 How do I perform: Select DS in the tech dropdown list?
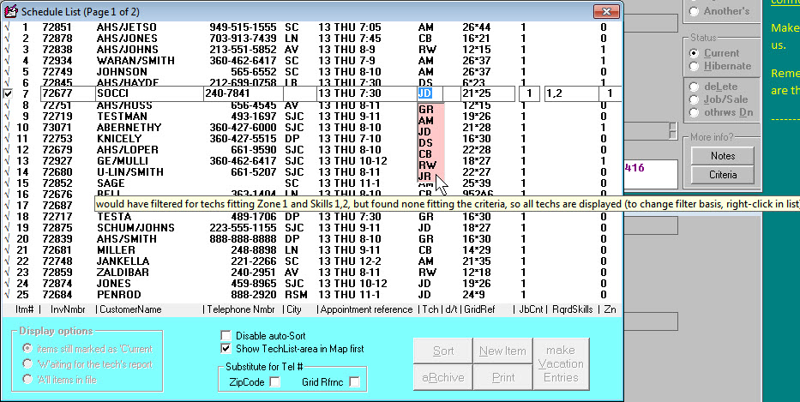pos(425,142)
